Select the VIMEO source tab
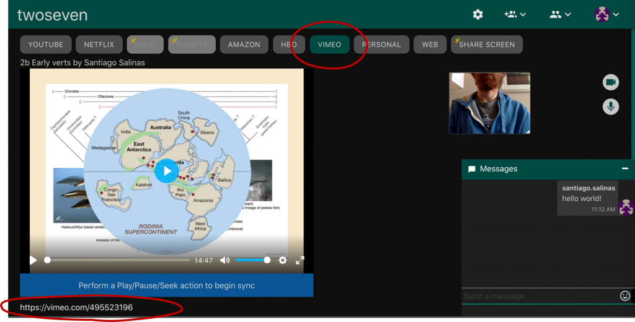635x322 pixels. (x=329, y=45)
